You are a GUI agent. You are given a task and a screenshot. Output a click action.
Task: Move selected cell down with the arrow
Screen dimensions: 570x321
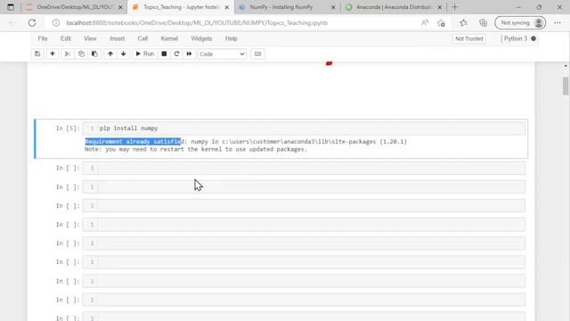(x=124, y=53)
